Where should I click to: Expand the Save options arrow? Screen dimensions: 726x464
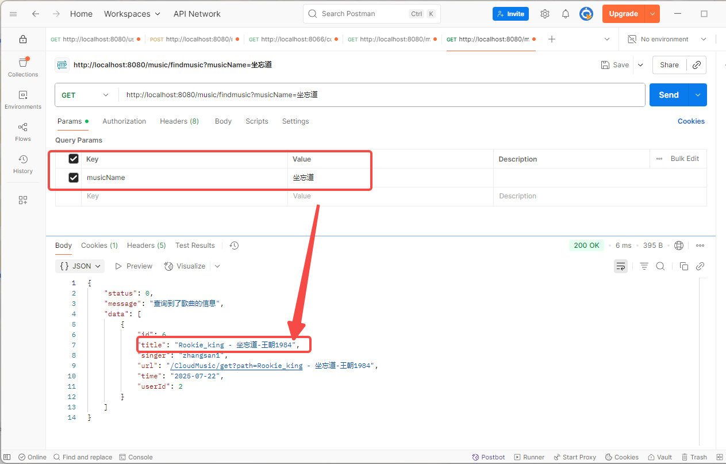(640, 65)
